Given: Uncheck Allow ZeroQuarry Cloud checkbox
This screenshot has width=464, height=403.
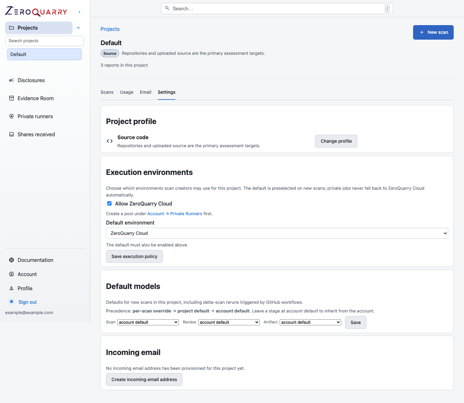Looking at the screenshot, I should 110,204.
